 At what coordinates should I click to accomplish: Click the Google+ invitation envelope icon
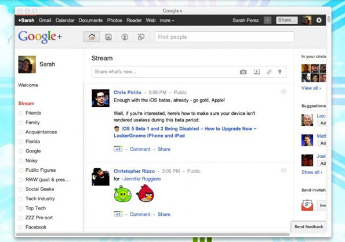click(307, 205)
